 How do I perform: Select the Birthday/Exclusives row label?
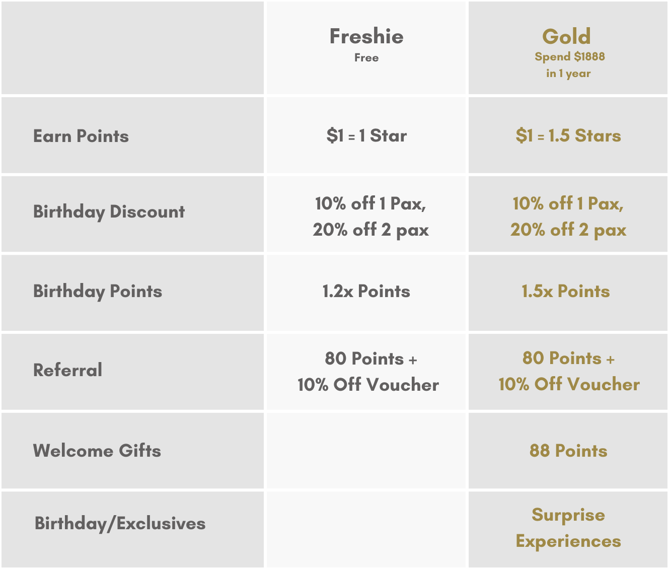(x=120, y=523)
